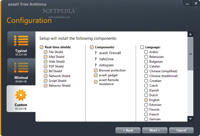Screen dimensions: 200x136
Task: Click the avast! Firewall question mark icon
Action: click(96, 53)
